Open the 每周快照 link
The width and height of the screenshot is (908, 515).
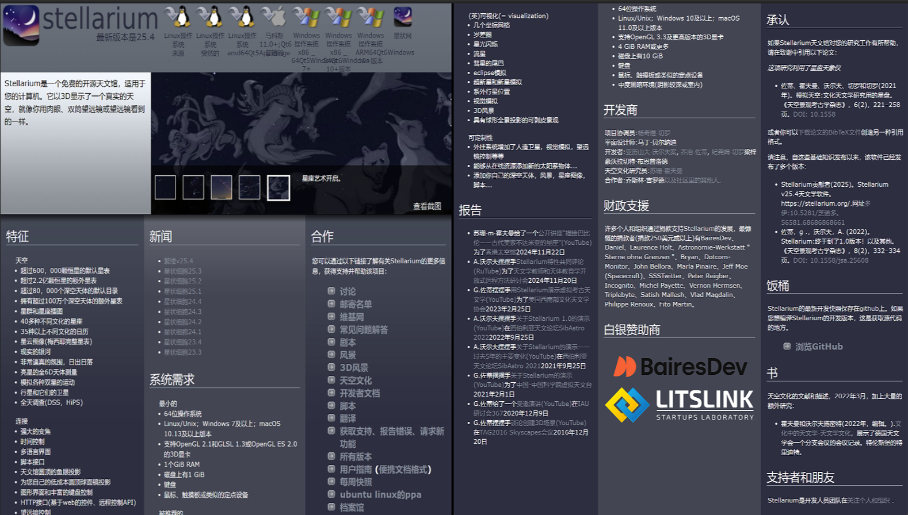click(356, 482)
